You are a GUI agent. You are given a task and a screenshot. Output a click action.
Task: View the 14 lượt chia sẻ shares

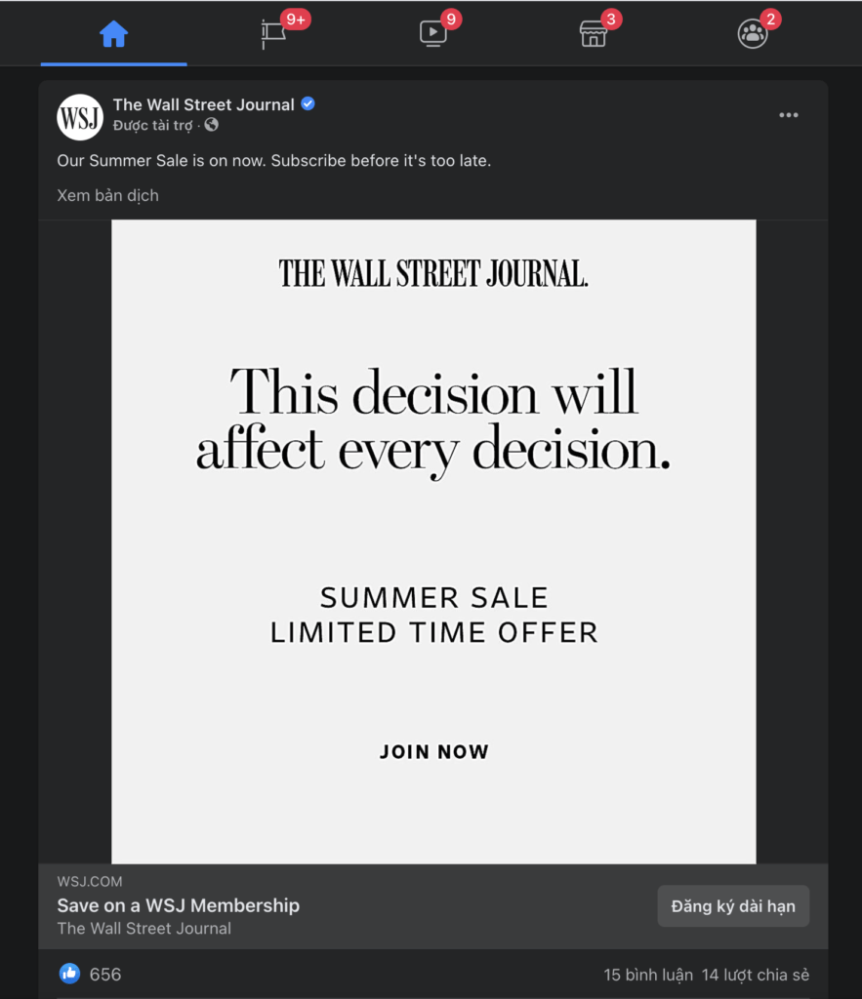(755, 975)
